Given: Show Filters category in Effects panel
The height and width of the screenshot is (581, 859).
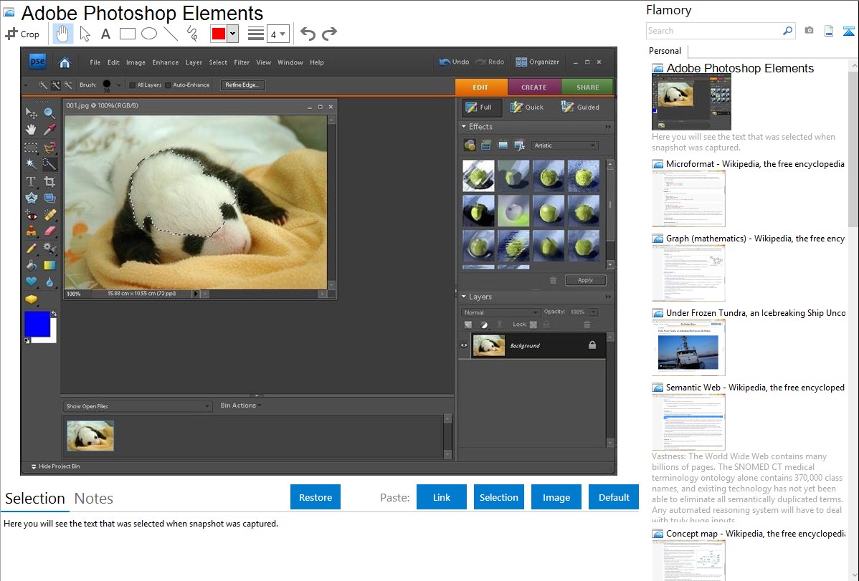Looking at the screenshot, I should [470, 145].
